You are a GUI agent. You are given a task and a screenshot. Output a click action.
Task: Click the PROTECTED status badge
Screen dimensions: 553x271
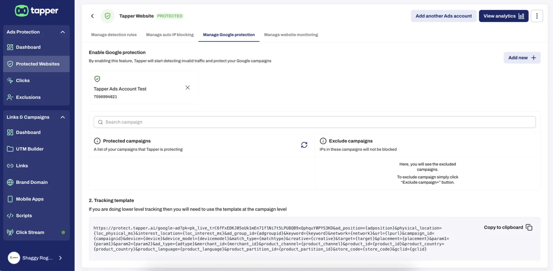click(170, 16)
